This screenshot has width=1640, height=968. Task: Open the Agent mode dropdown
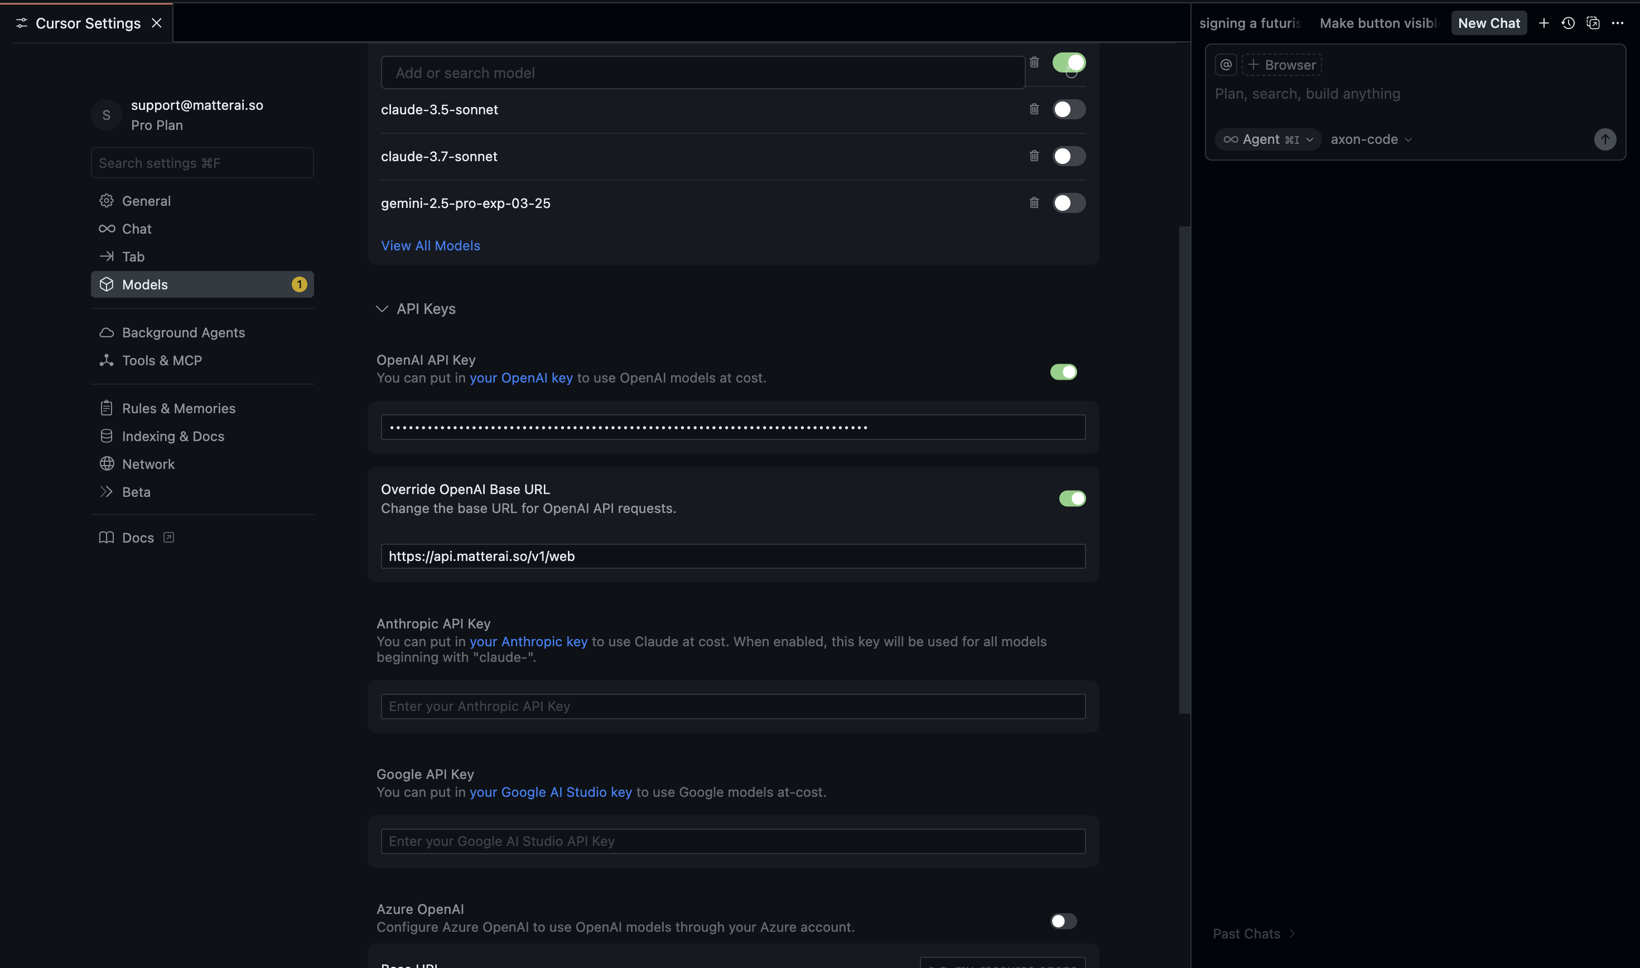[1268, 139]
